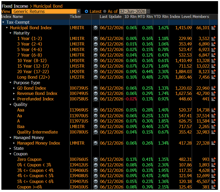Click add-to-list icon for Quality Intermediate

pyautogui.click(x=213, y=132)
